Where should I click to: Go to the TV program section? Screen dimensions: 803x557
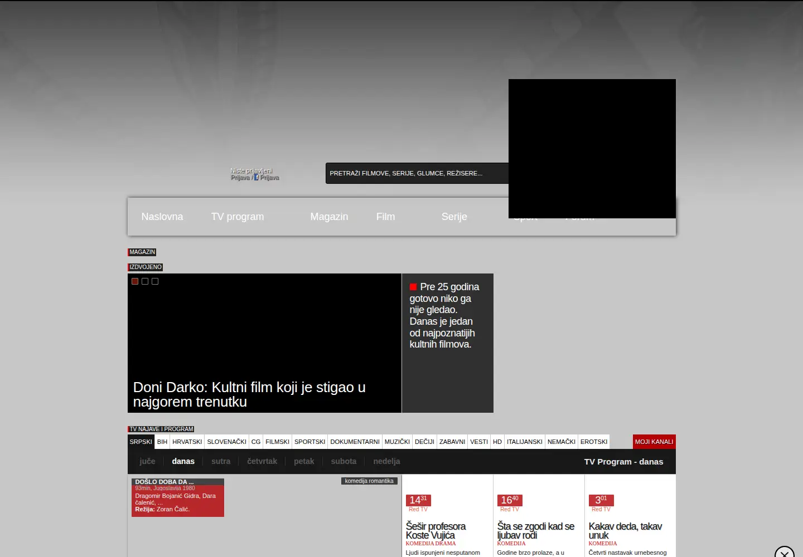238,217
